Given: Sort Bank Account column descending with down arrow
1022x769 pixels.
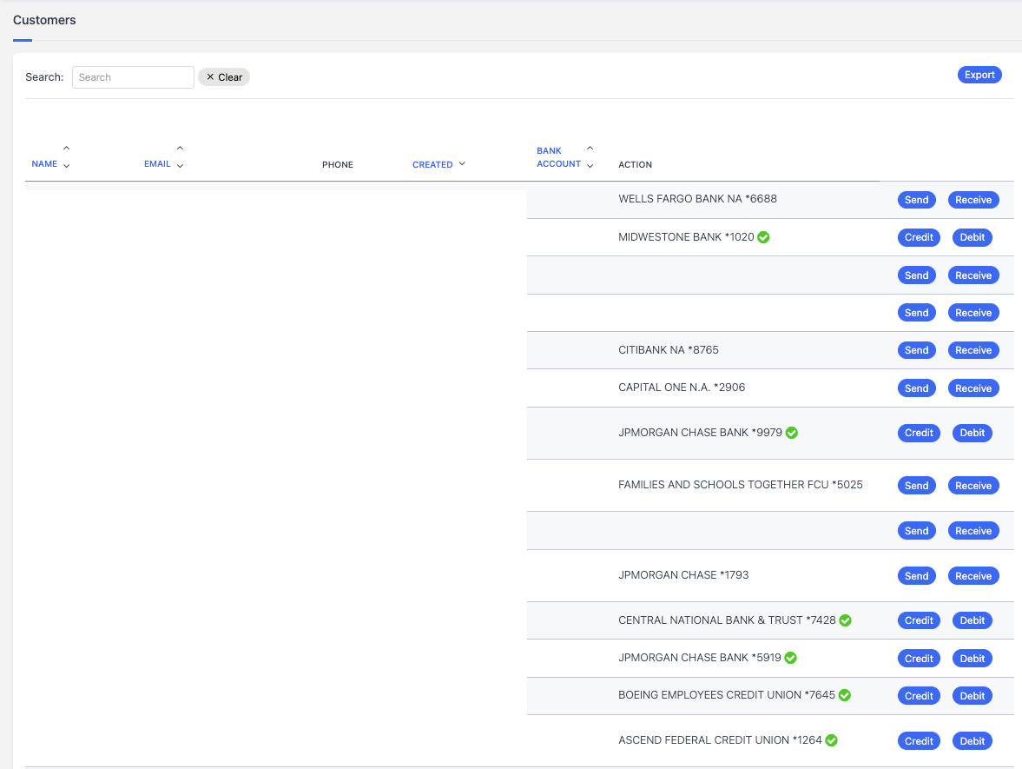Looking at the screenshot, I should [590, 166].
